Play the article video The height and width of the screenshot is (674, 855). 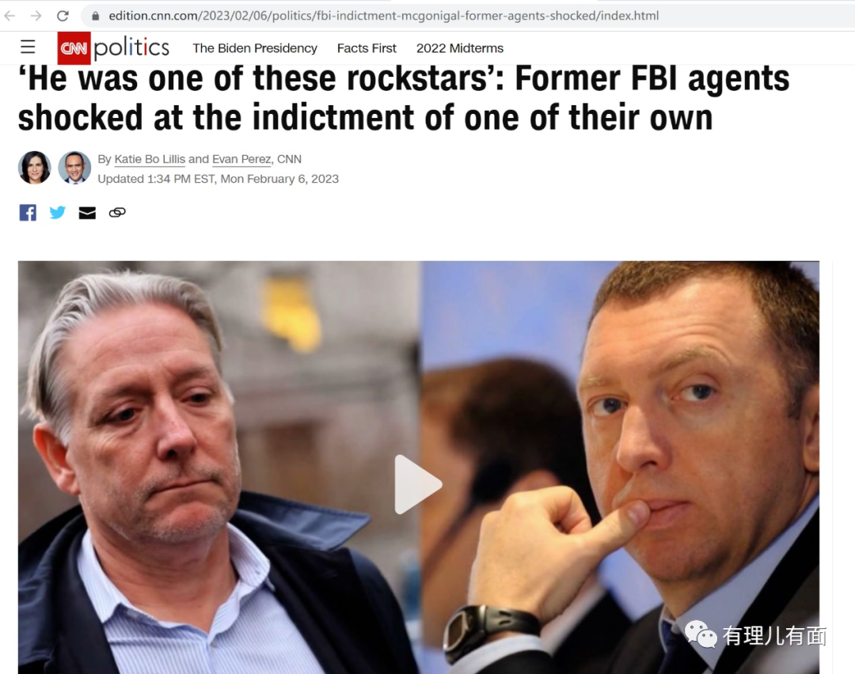pyautogui.click(x=418, y=484)
